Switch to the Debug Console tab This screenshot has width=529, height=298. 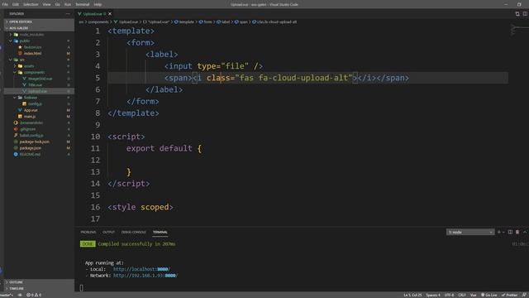(x=134, y=232)
